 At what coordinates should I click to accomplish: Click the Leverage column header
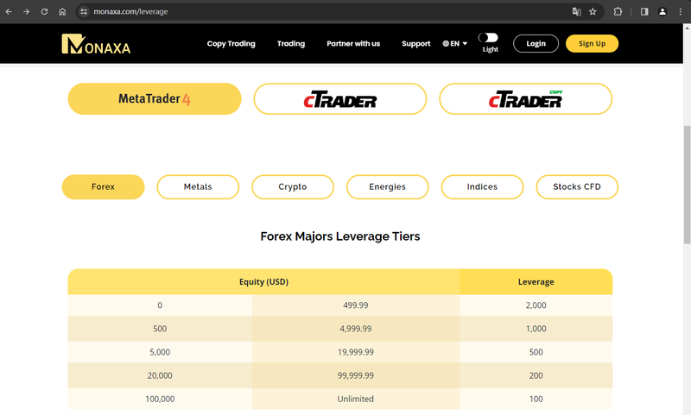click(536, 281)
